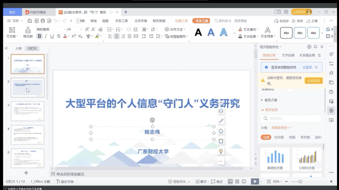Toggle center text alignment
Image resolution: width=339 pixels, height=190 pixels.
pyautogui.click(x=117, y=36)
